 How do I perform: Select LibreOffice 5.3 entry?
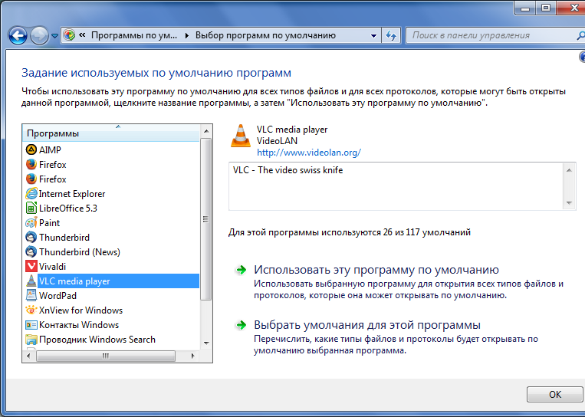pos(68,208)
